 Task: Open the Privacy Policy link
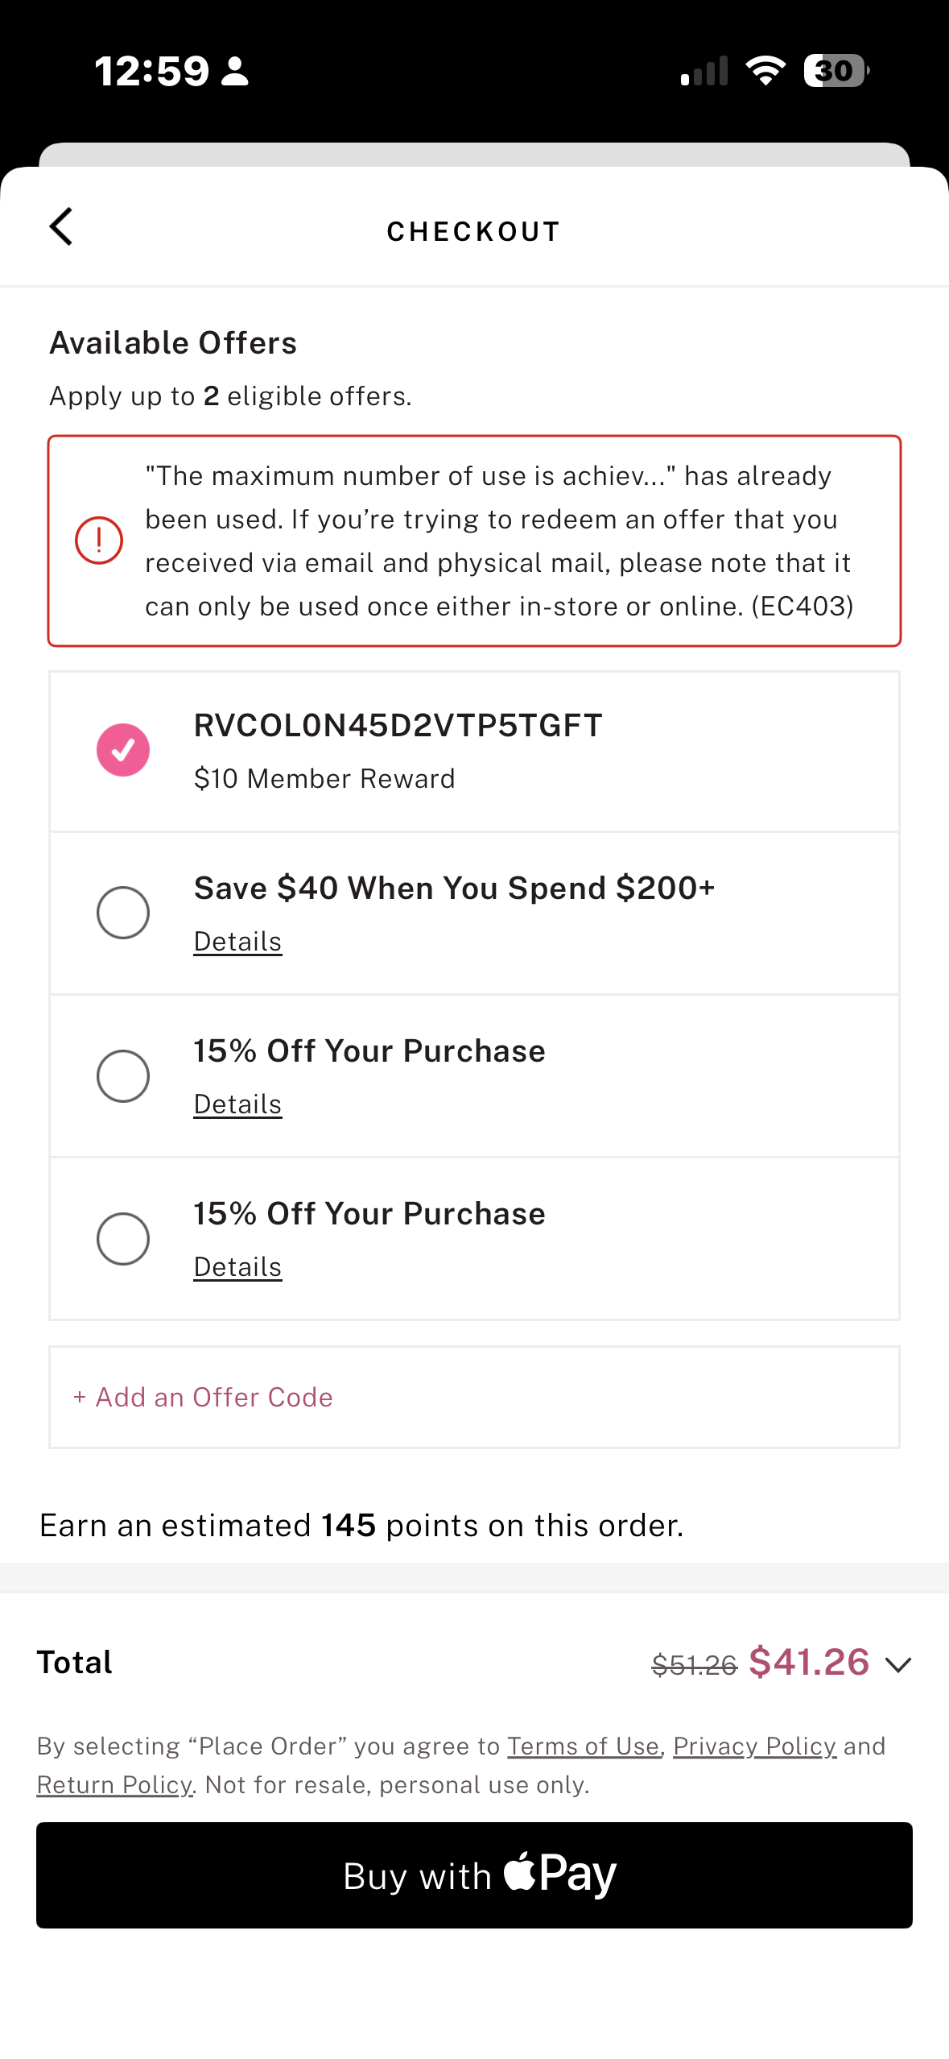pos(754,1746)
